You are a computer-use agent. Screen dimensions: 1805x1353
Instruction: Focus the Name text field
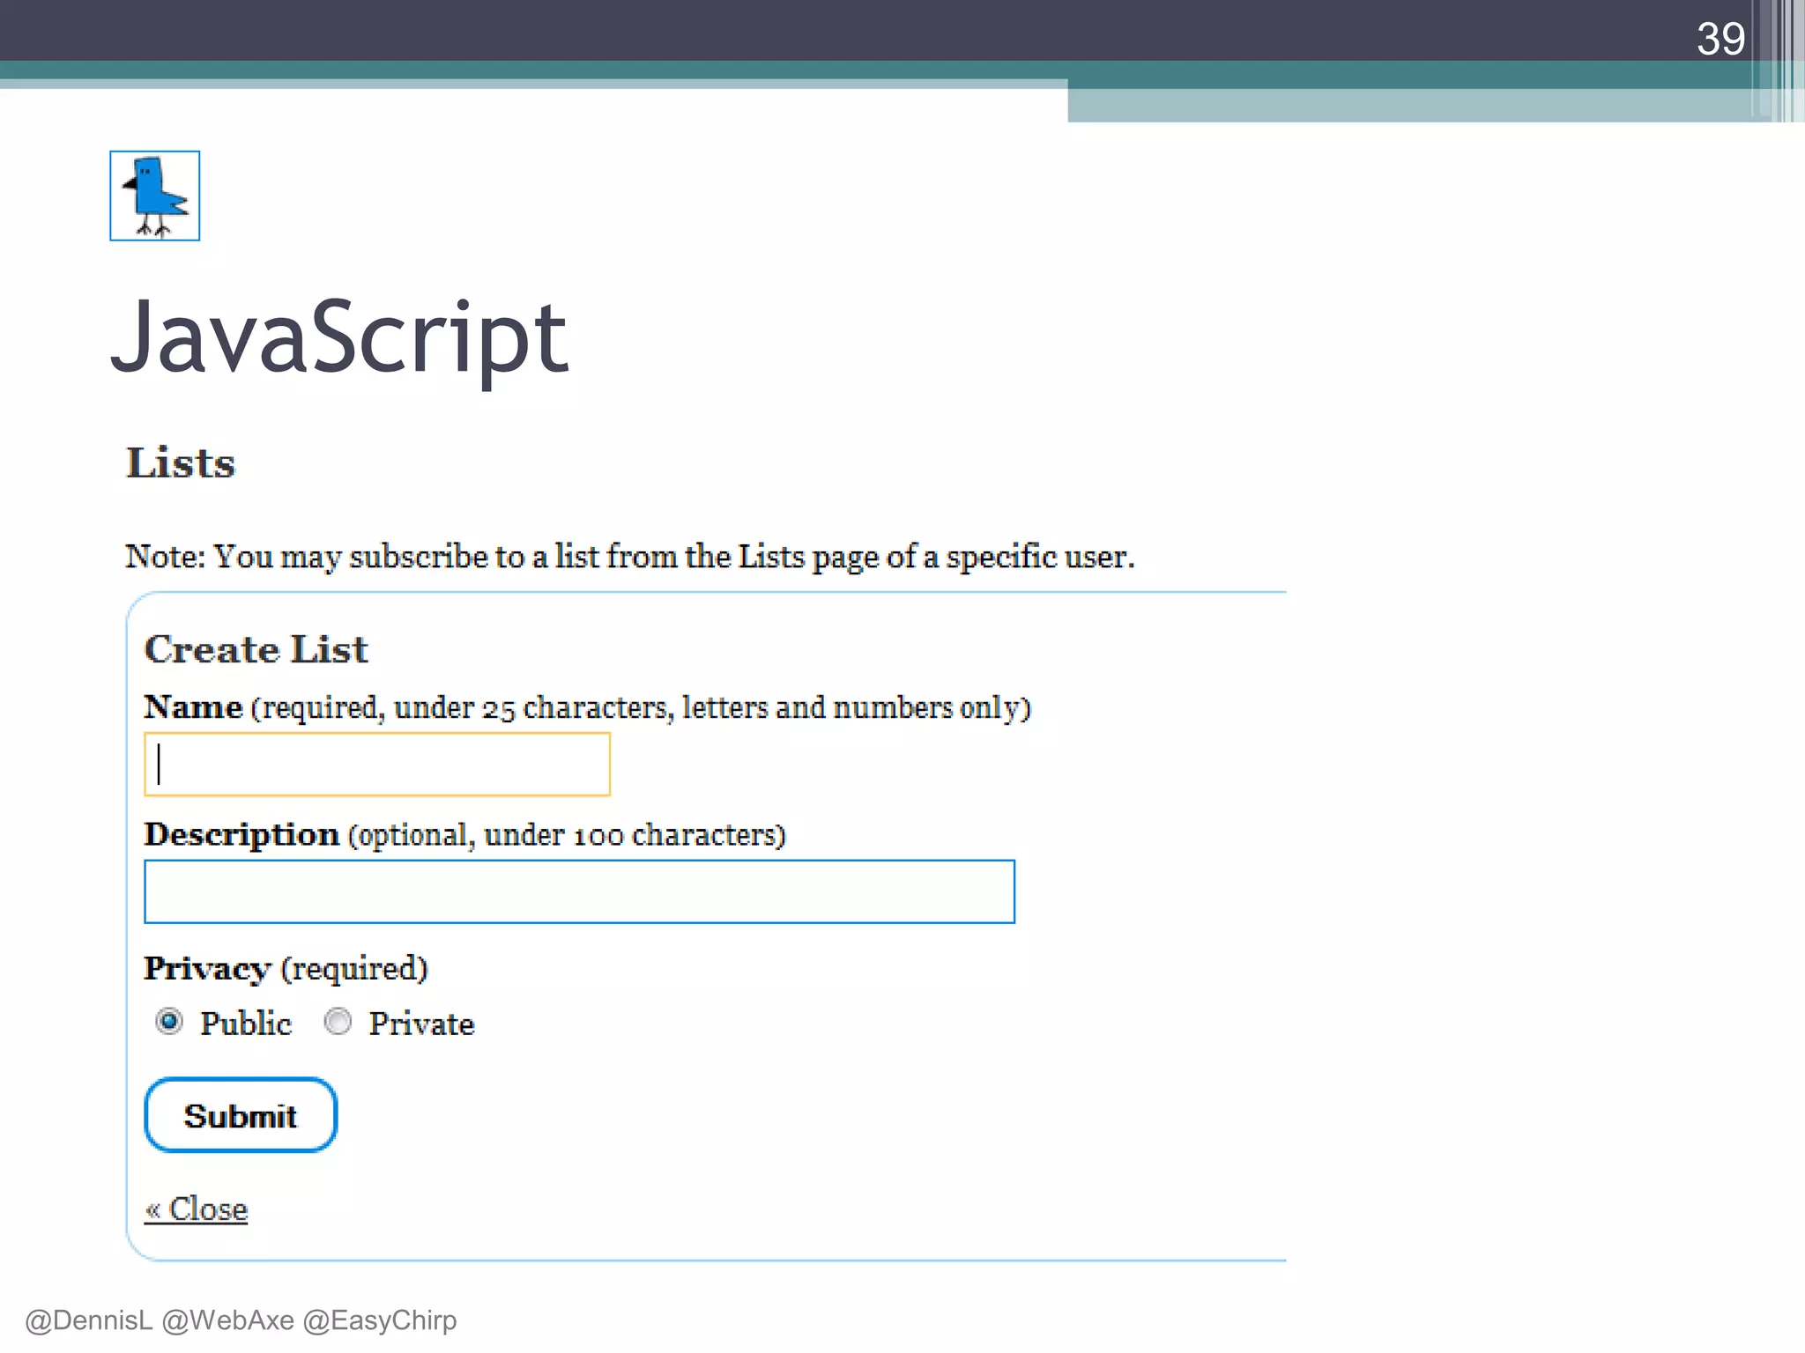[377, 765]
